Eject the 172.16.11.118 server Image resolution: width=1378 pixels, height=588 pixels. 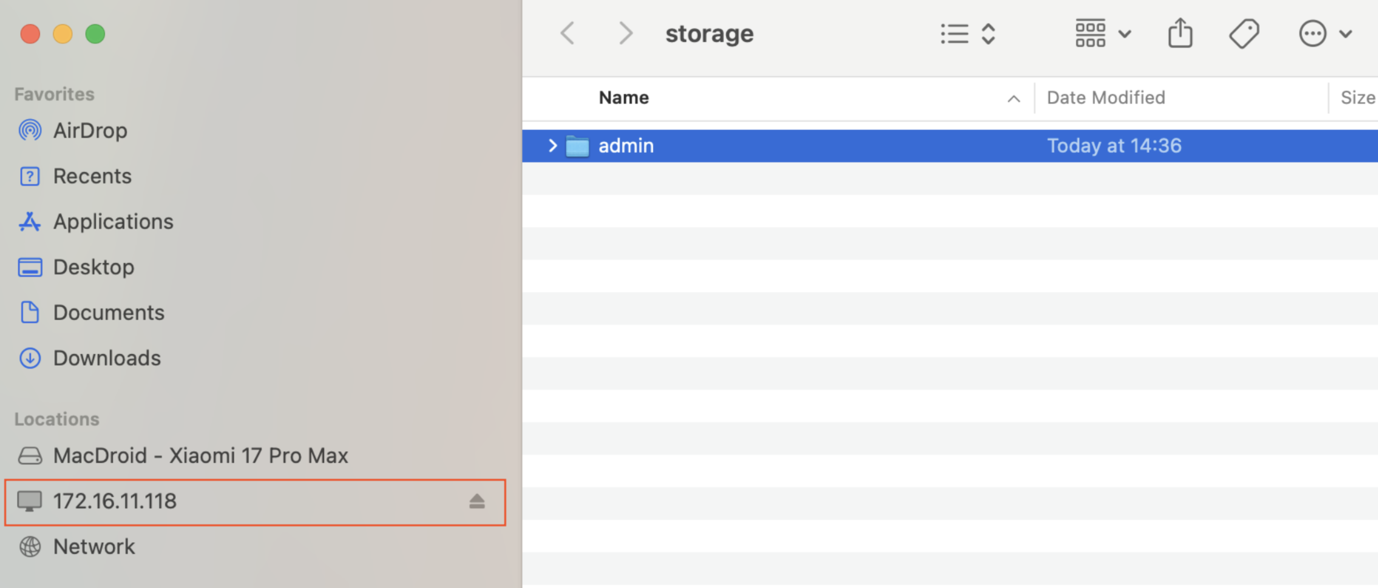[476, 501]
